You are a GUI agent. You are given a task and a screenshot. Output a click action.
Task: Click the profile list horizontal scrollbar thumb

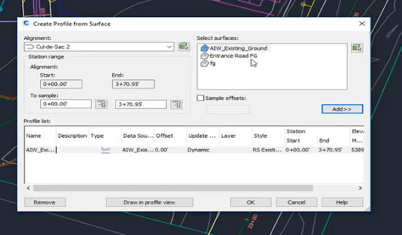(x=173, y=188)
